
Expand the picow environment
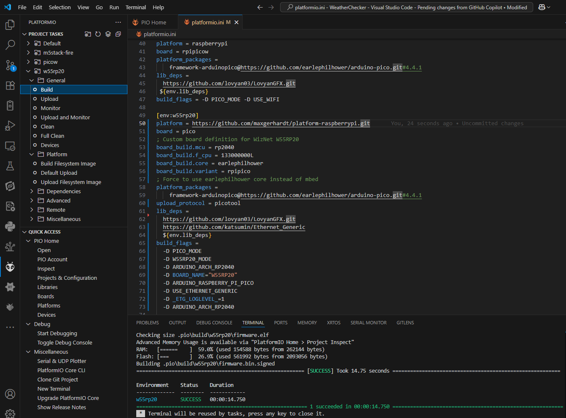[x=28, y=62]
